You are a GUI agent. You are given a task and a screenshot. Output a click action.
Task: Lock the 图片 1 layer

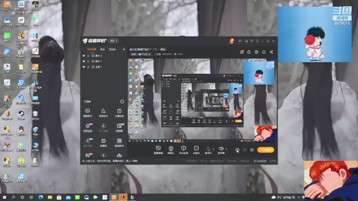pyautogui.click(x=88, y=61)
